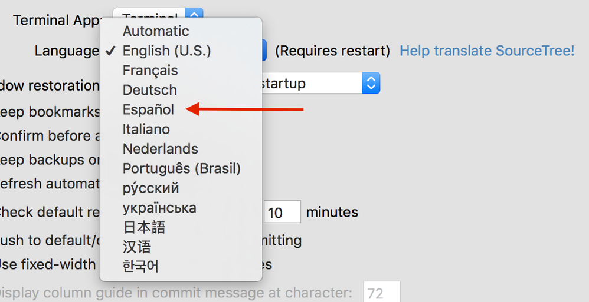Image resolution: width=589 pixels, height=302 pixels.
Task: Open the window restoration startup dropdown
Action: point(371,83)
